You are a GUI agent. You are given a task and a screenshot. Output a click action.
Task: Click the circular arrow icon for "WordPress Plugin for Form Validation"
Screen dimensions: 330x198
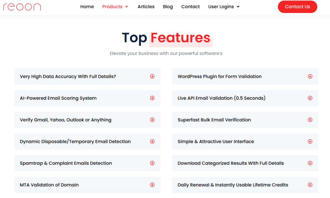click(x=310, y=76)
